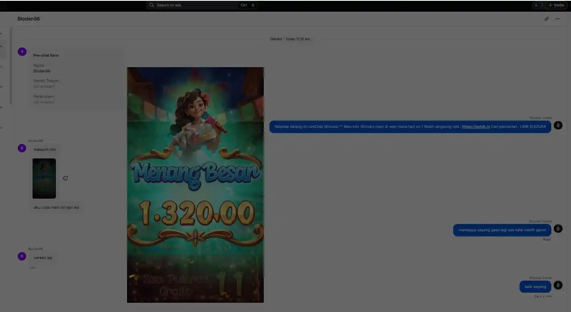This screenshot has height=312, width=571.
Task: Click the enlarged Menang Besar image preview
Action: (195, 185)
